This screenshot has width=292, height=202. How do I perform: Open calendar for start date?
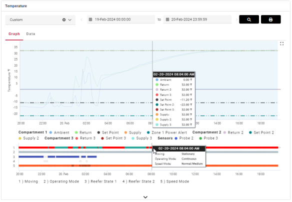coord(90,19)
